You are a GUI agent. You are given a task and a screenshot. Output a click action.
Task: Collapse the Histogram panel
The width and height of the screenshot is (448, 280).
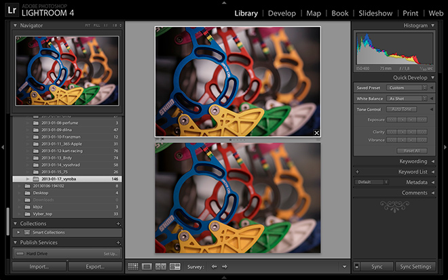pyautogui.click(x=433, y=25)
